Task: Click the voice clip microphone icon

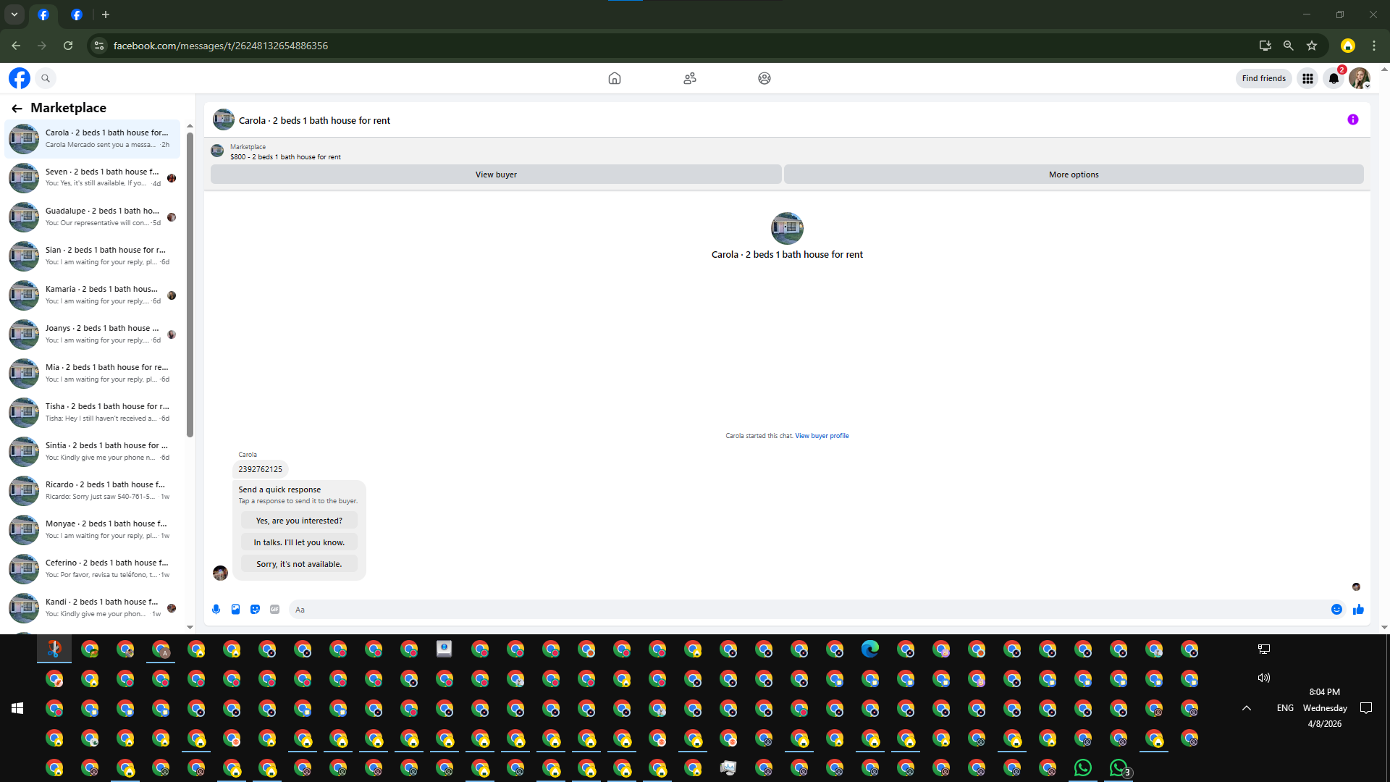Action: (x=216, y=610)
